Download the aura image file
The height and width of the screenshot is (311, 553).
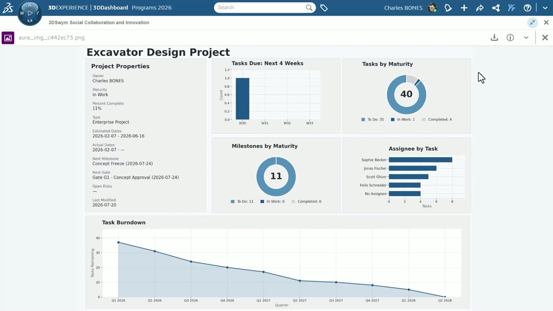[x=494, y=37]
